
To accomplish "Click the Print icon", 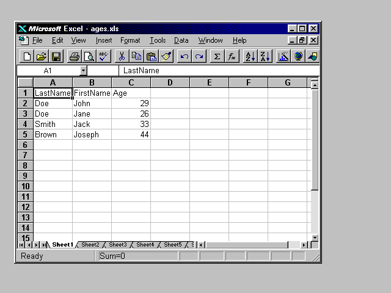I will click(75, 57).
